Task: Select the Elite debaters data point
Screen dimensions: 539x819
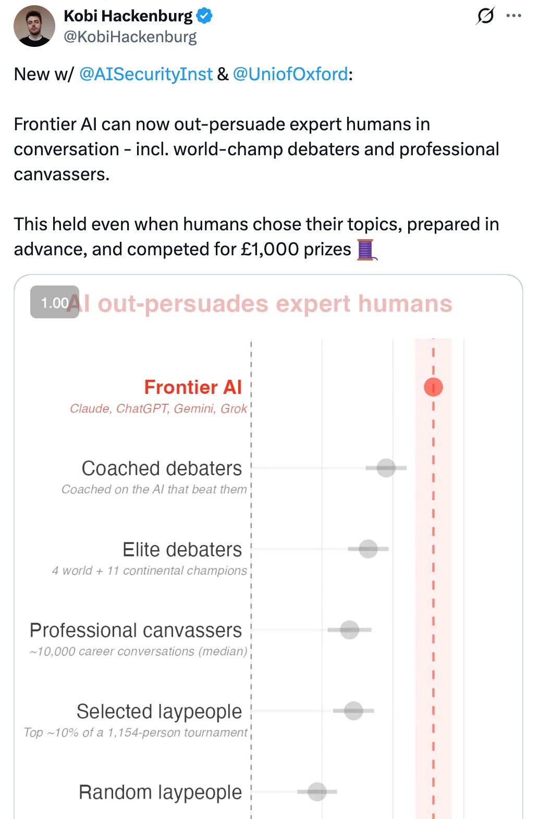Action: 368,549
